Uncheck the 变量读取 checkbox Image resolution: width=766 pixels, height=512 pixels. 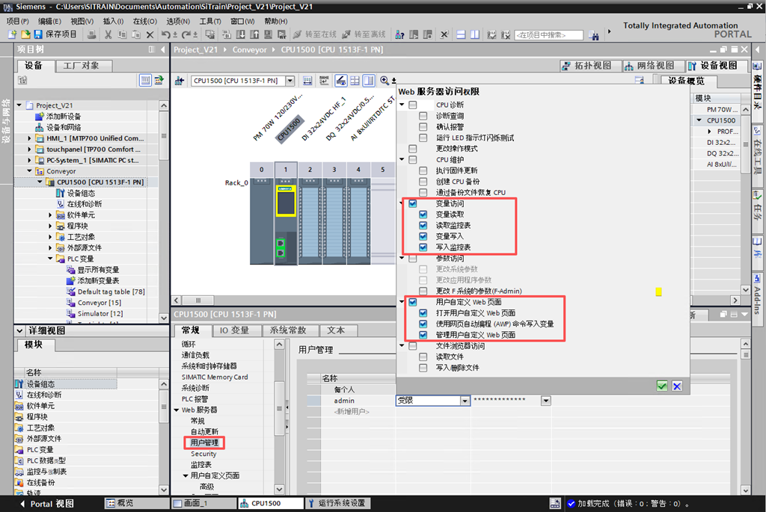point(423,215)
